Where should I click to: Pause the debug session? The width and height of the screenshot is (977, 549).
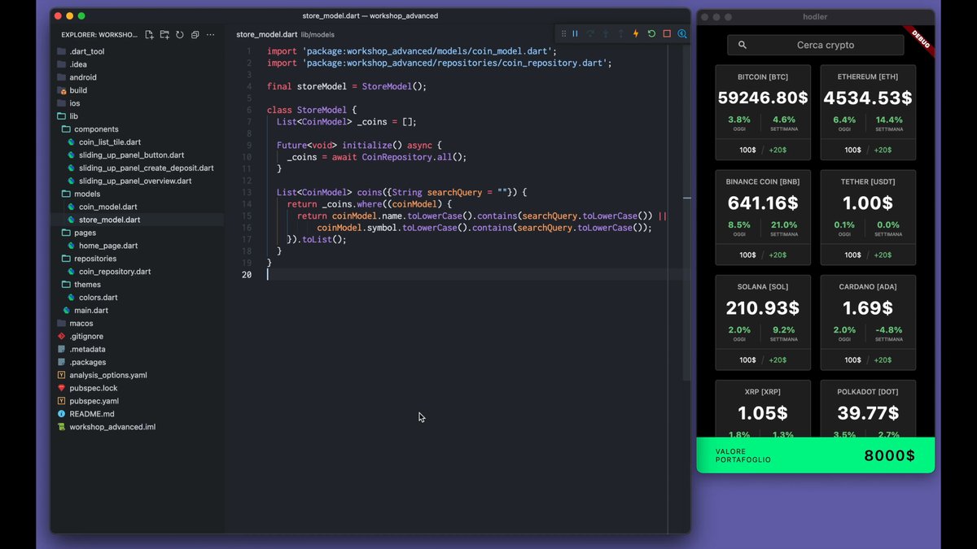click(x=575, y=34)
